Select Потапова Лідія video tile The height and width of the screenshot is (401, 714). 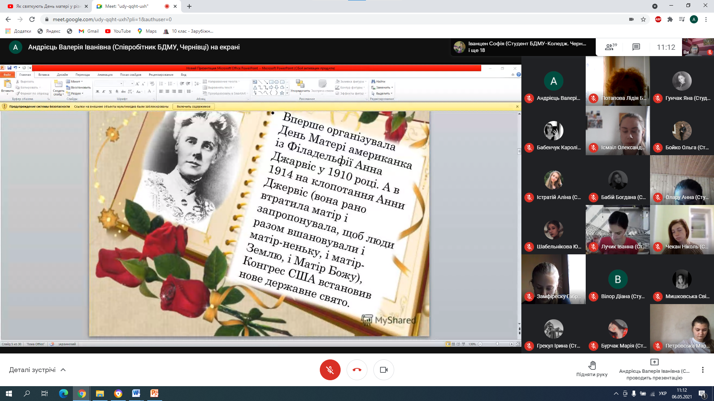(618, 81)
